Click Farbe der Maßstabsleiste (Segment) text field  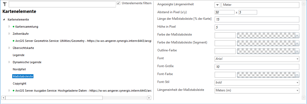point(225,43)
